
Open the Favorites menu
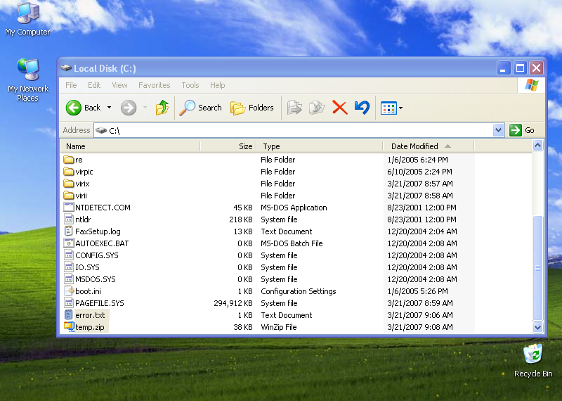154,85
